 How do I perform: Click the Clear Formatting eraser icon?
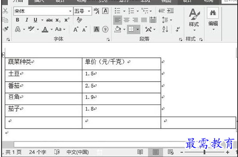pyautogui.click(x=79, y=20)
